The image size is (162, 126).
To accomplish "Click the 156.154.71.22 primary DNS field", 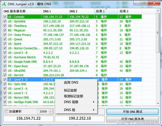I will 28,118.
